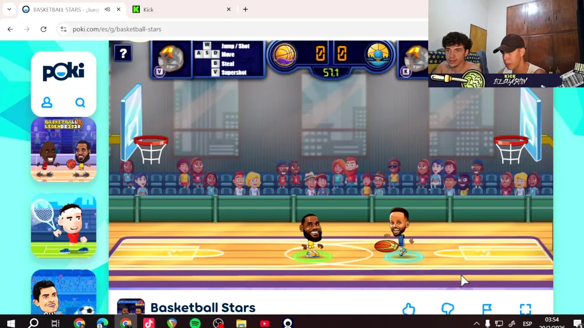
Task: Click the Basketball Stars game icon below canvas
Action: (x=130, y=307)
